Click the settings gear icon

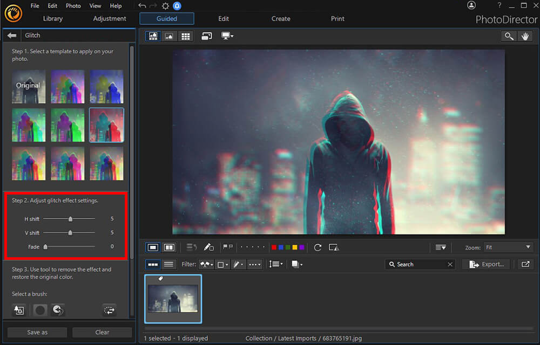165,6
